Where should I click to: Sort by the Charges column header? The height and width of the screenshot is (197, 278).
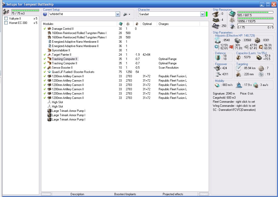(178, 24)
